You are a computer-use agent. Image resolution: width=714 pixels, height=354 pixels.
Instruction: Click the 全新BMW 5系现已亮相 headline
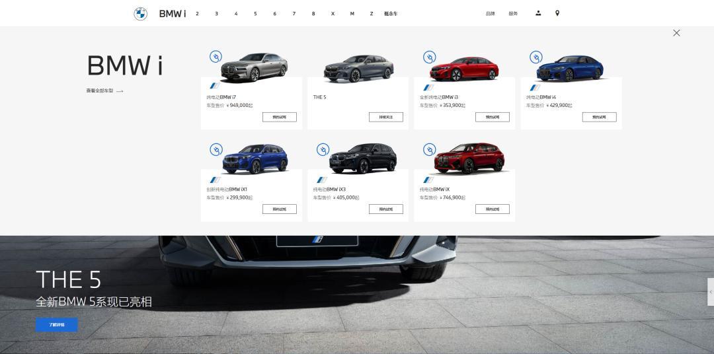[94, 302]
